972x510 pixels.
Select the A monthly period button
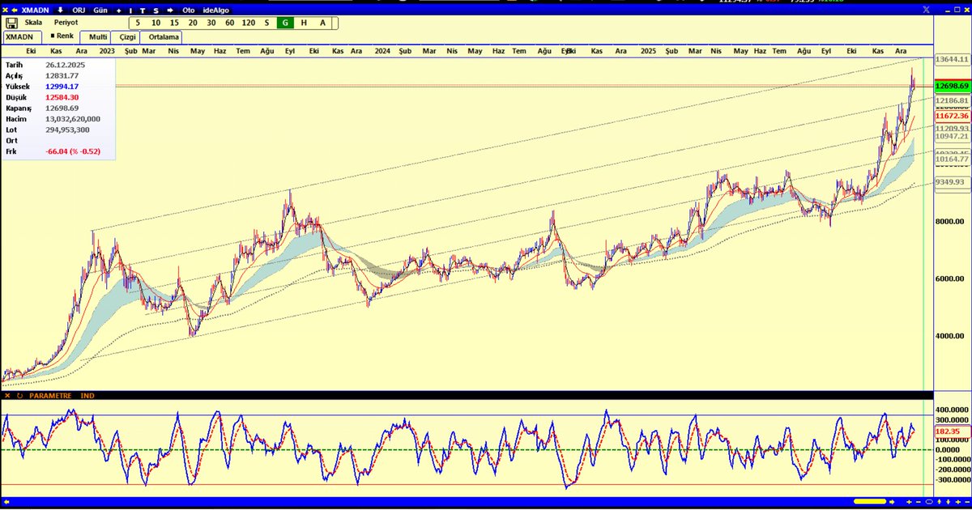click(322, 23)
